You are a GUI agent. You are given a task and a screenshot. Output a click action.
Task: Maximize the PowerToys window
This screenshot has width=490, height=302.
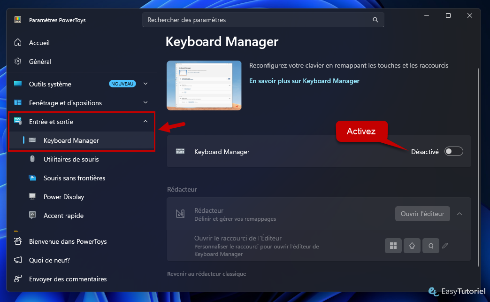(448, 15)
